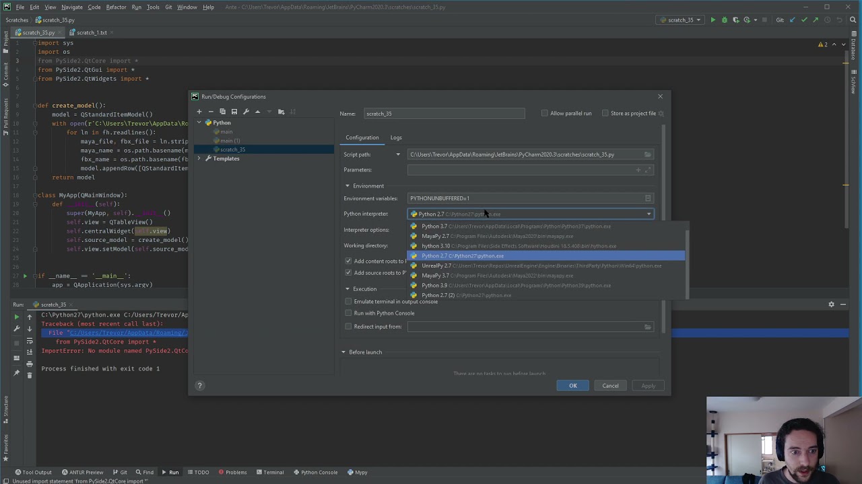Open help for Run/Debug Configurations
The image size is (862, 484).
coord(199,385)
